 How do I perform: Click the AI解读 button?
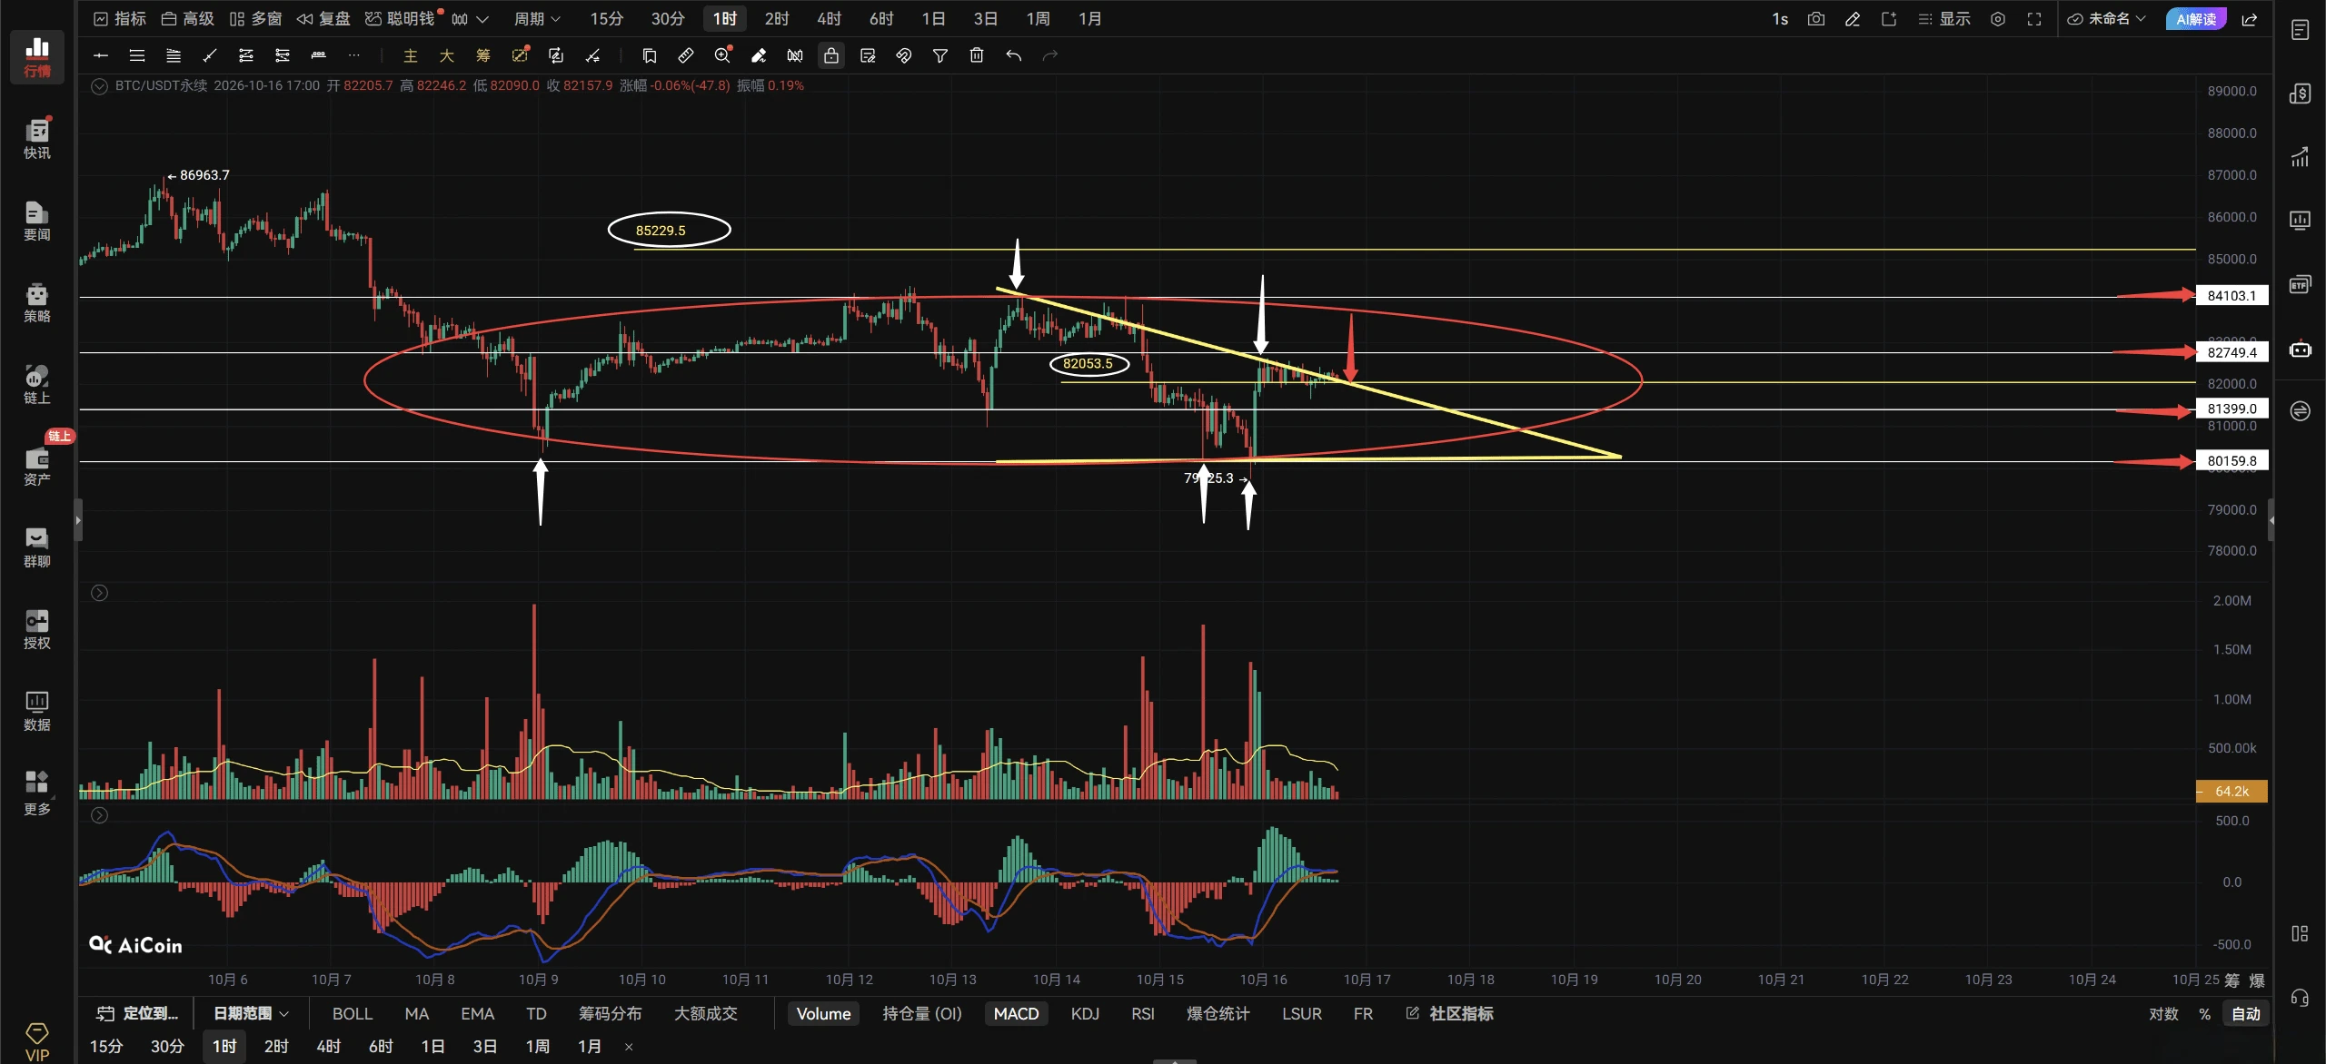point(2195,18)
